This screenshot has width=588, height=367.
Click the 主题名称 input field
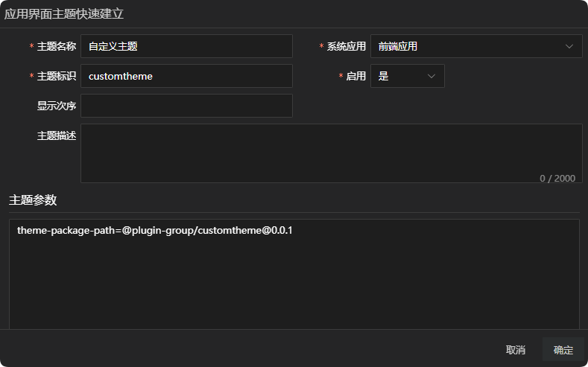[186, 46]
